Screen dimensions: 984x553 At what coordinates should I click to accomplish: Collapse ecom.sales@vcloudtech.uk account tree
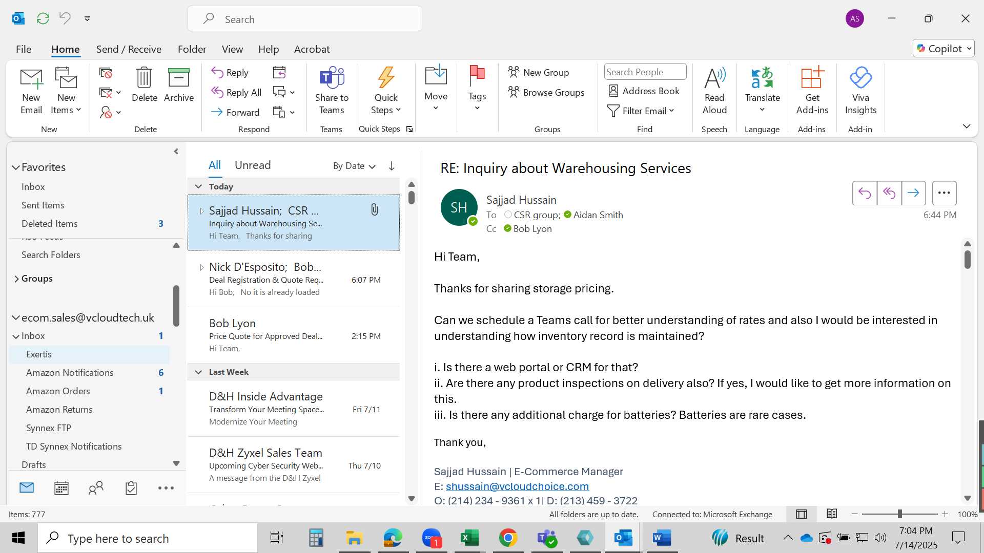pos(16,318)
